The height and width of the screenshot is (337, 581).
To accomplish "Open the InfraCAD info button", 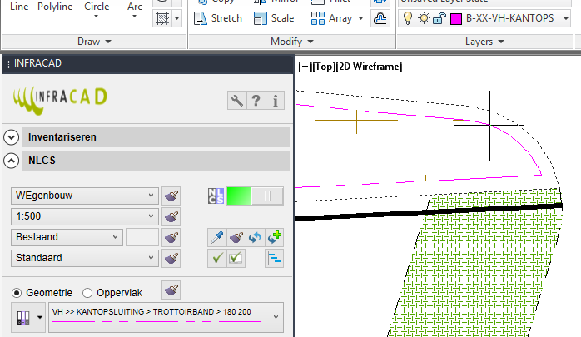I will tap(275, 101).
